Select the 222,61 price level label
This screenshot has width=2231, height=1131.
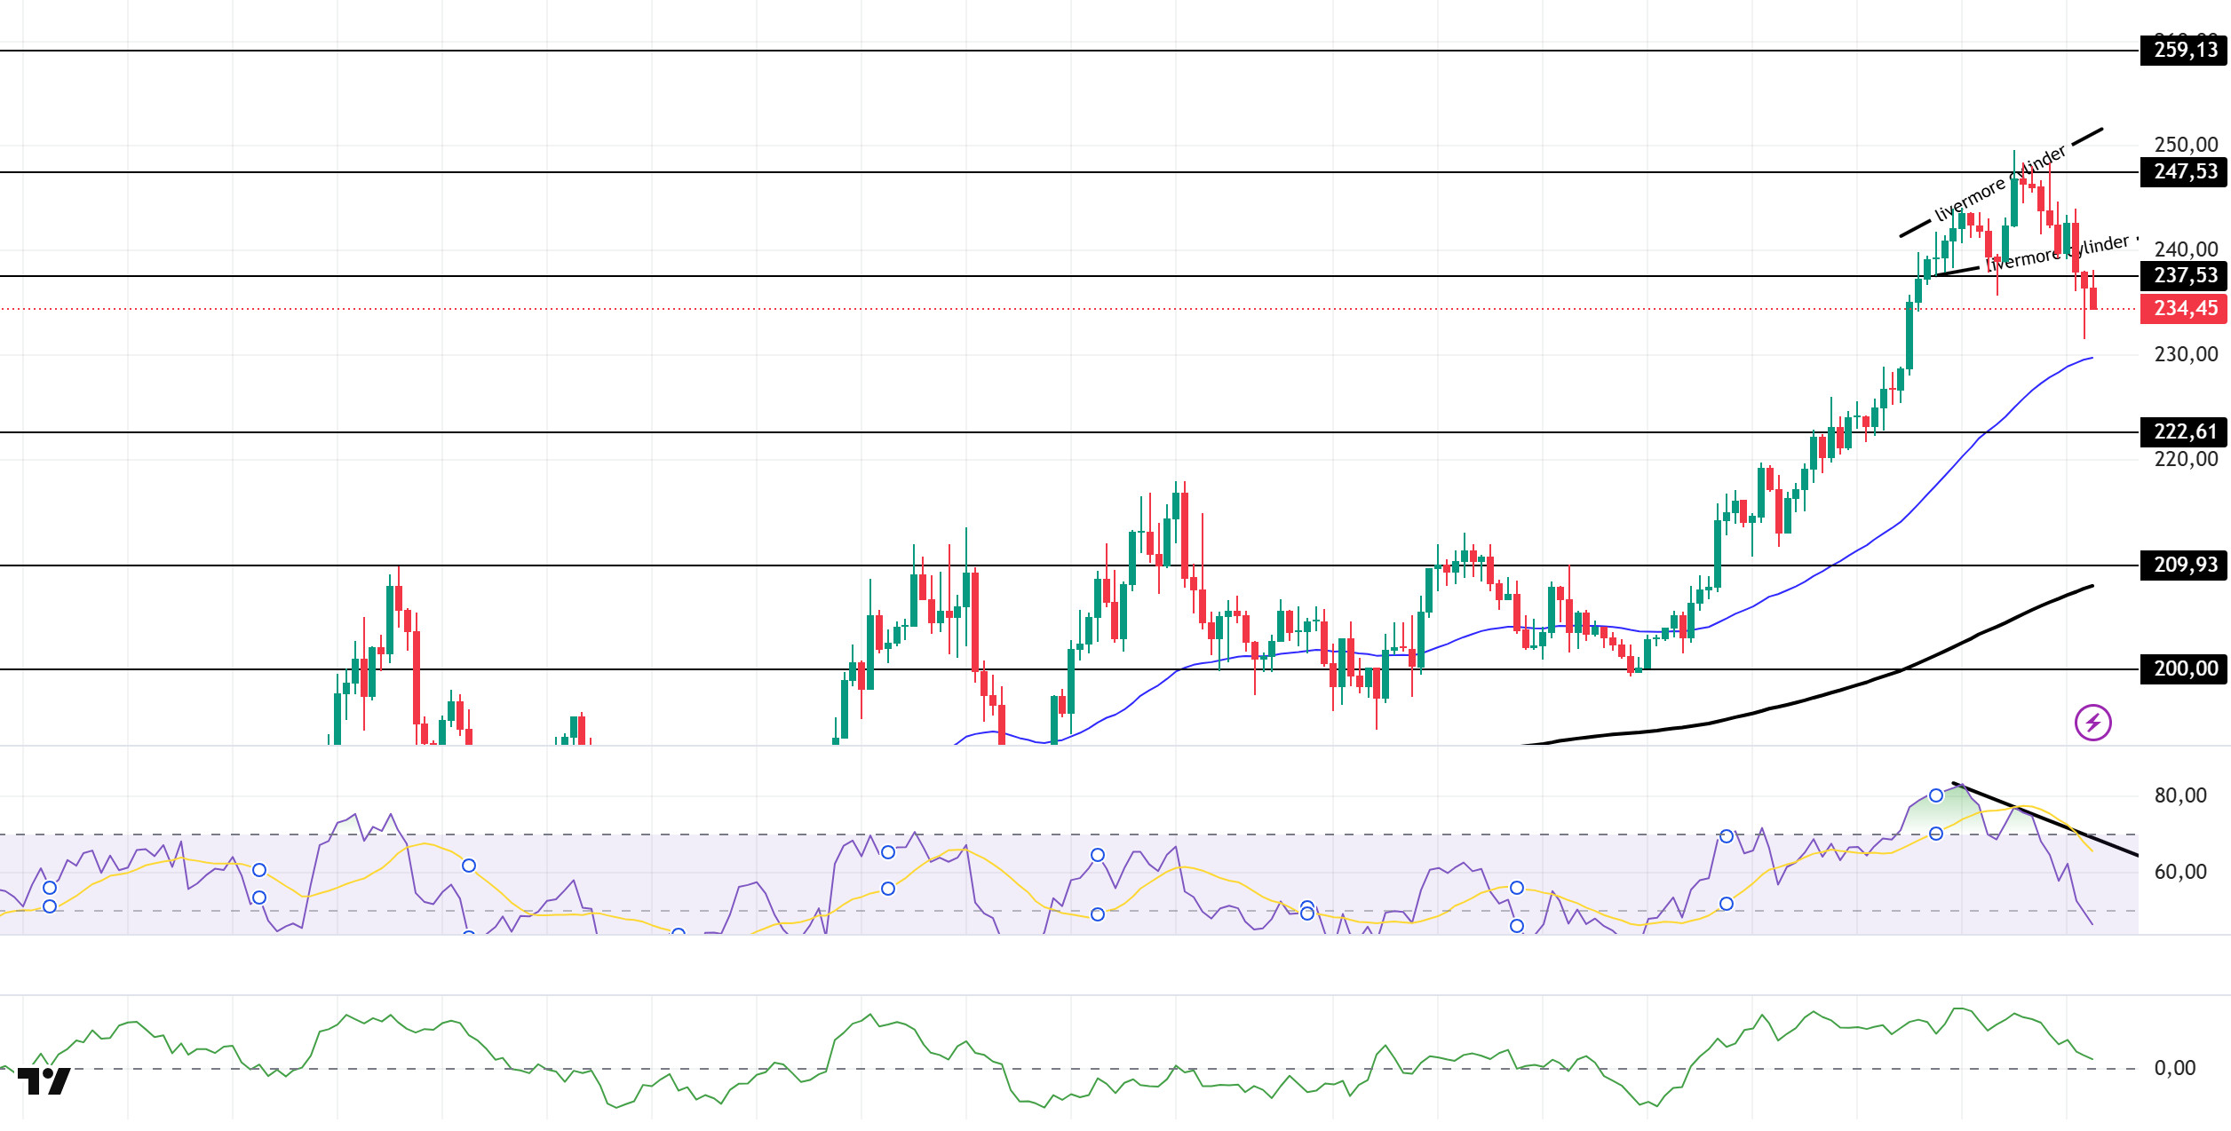coord(2185,432)
